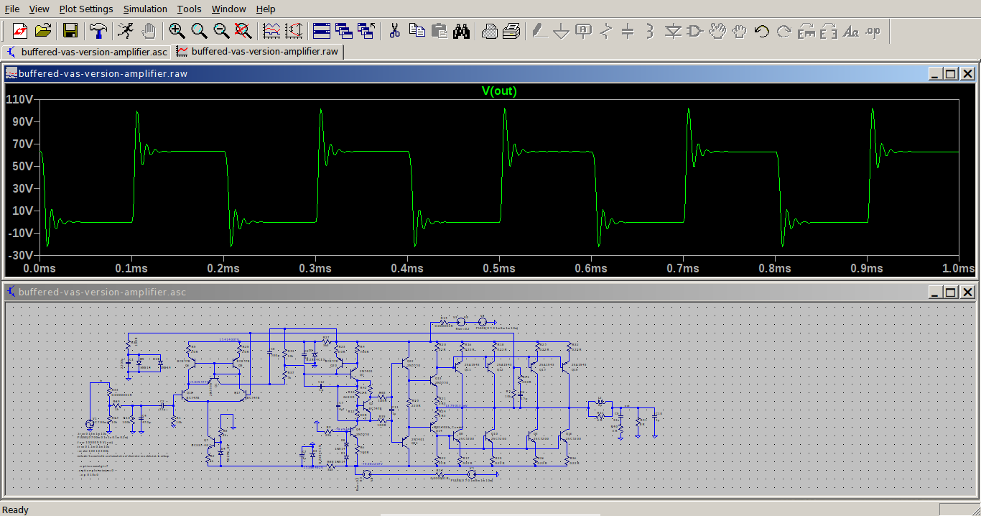Open the Help menu
Screen dimensions: 981x516
point(266,9)
